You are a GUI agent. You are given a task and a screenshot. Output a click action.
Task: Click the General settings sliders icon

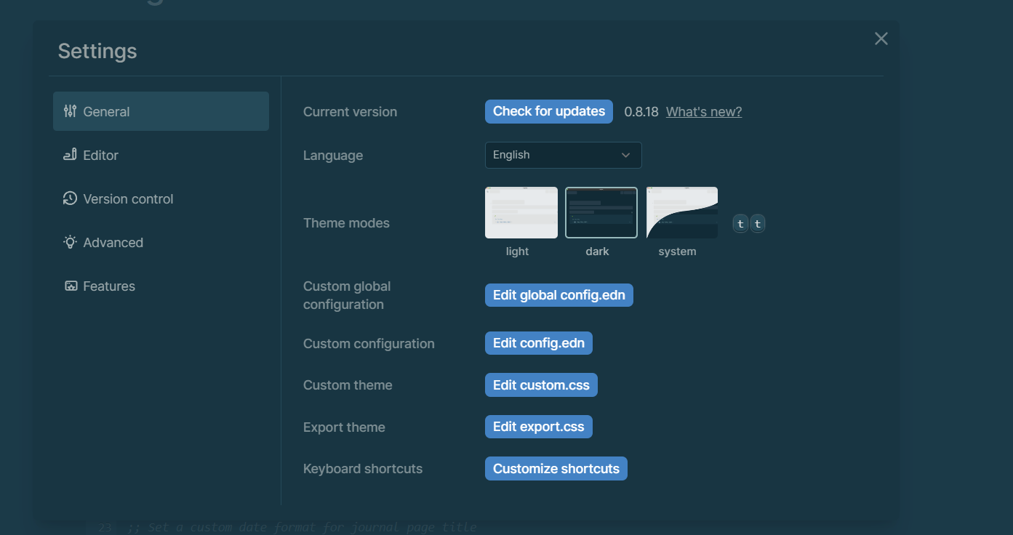[69, 110]
